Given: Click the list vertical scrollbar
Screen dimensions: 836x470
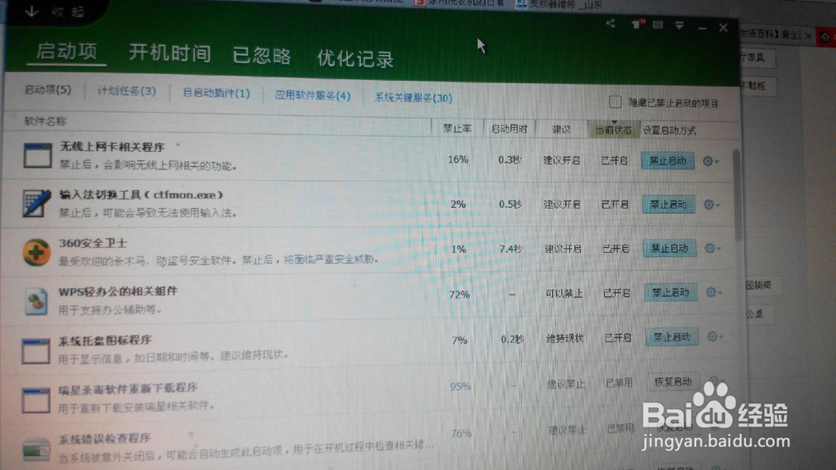Looking at the screenshot, I should pos(737,195).
